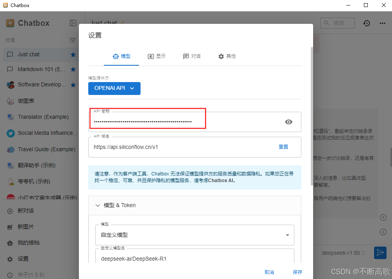The width and height of the screenshot is (392, 279).
Task: Open 关于(1.9.8) about page
Action: click(41, 275)
